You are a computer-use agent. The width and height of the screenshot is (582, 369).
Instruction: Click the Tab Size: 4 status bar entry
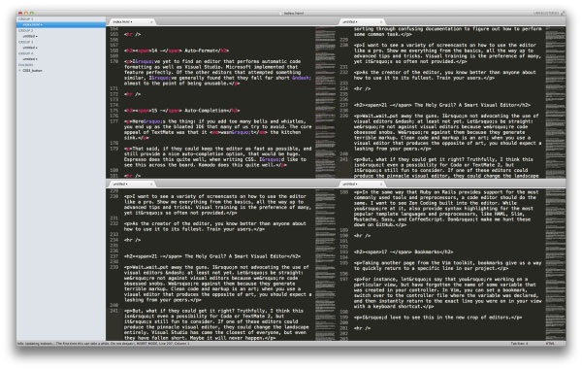point(519,344)
